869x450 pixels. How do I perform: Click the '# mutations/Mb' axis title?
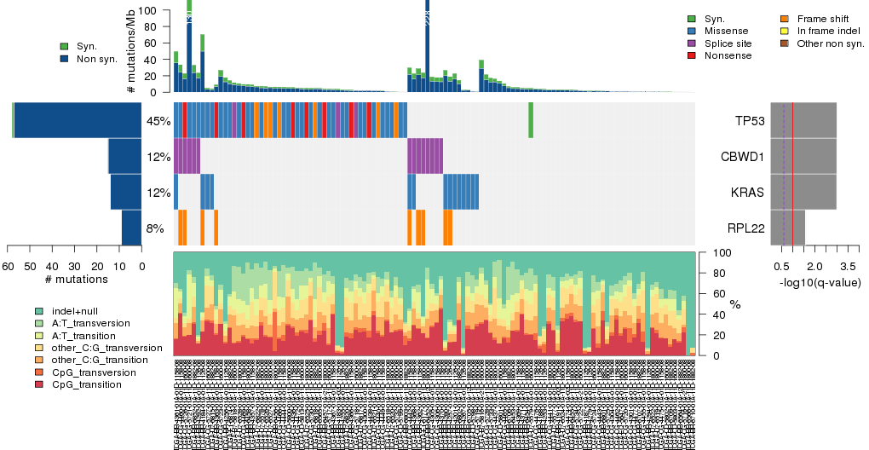coord(131,49)
